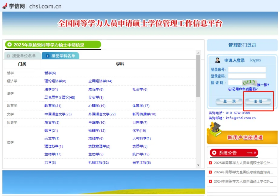Open the 管理部门登录 link
Viewport: 280px width, 196px height.
click(242, 45)
